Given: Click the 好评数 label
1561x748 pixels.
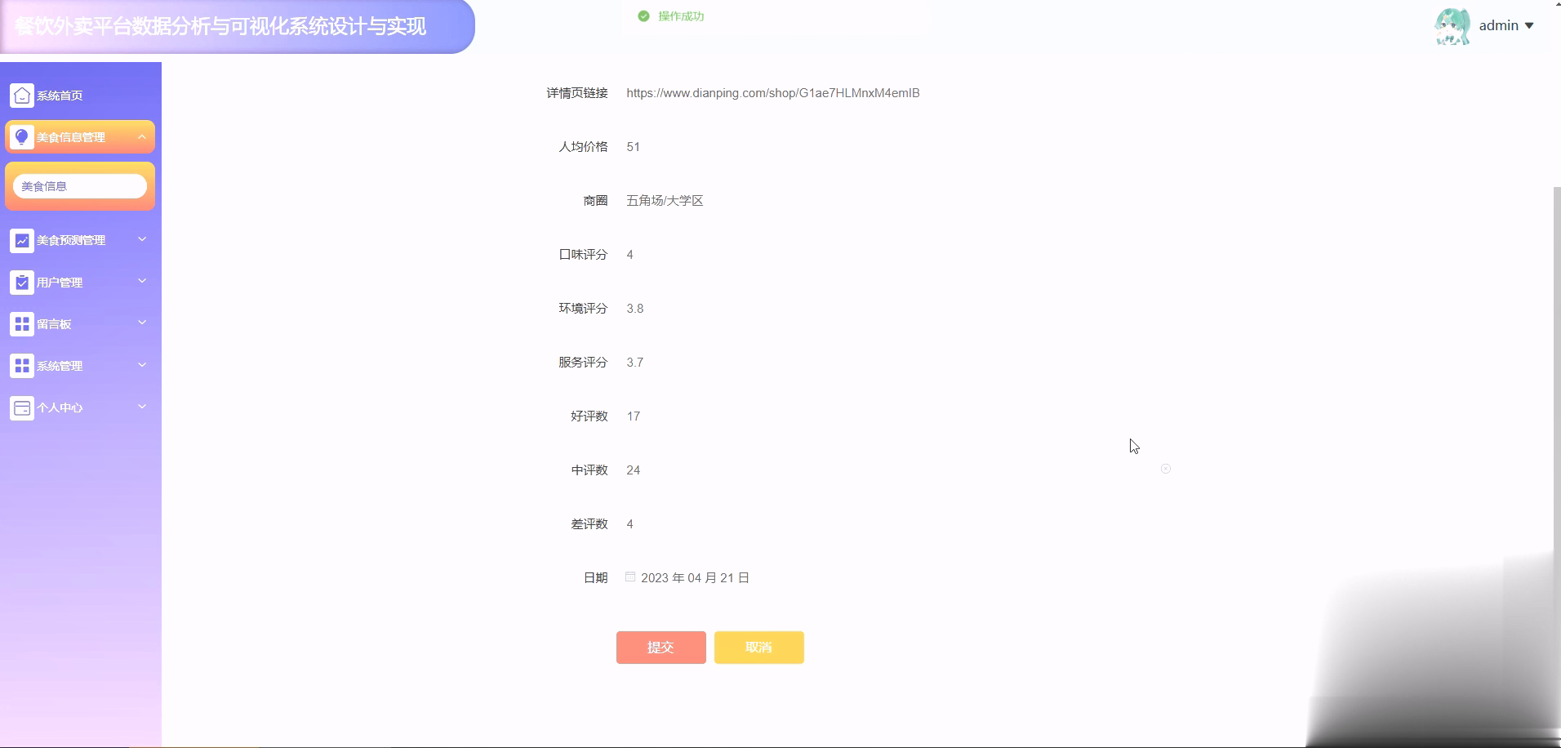Looking at the screenshot, I should (589, 416).
